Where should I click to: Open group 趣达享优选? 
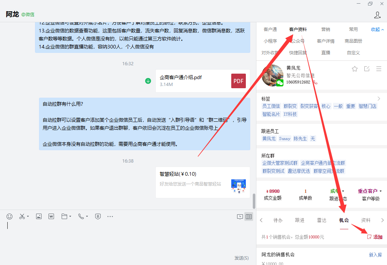299,171
